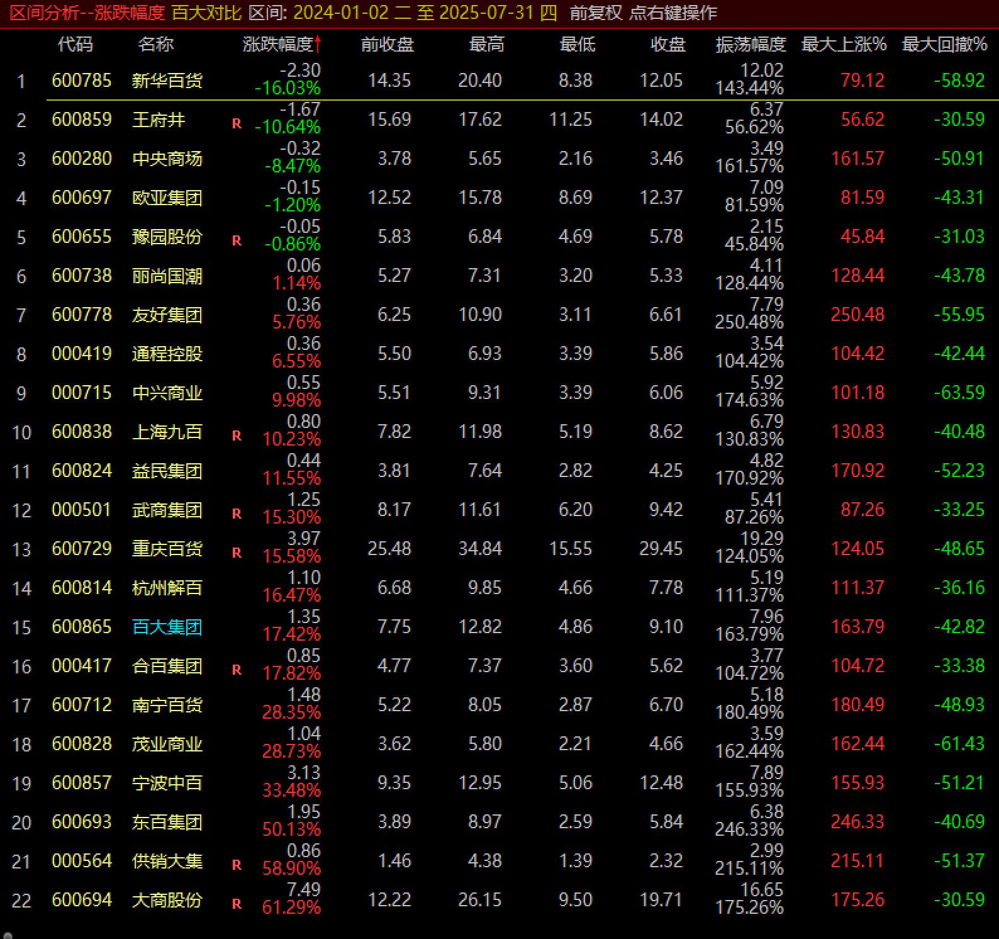Select stock name 中兴商业
This screenshot has width=999, height=939.
167,393
